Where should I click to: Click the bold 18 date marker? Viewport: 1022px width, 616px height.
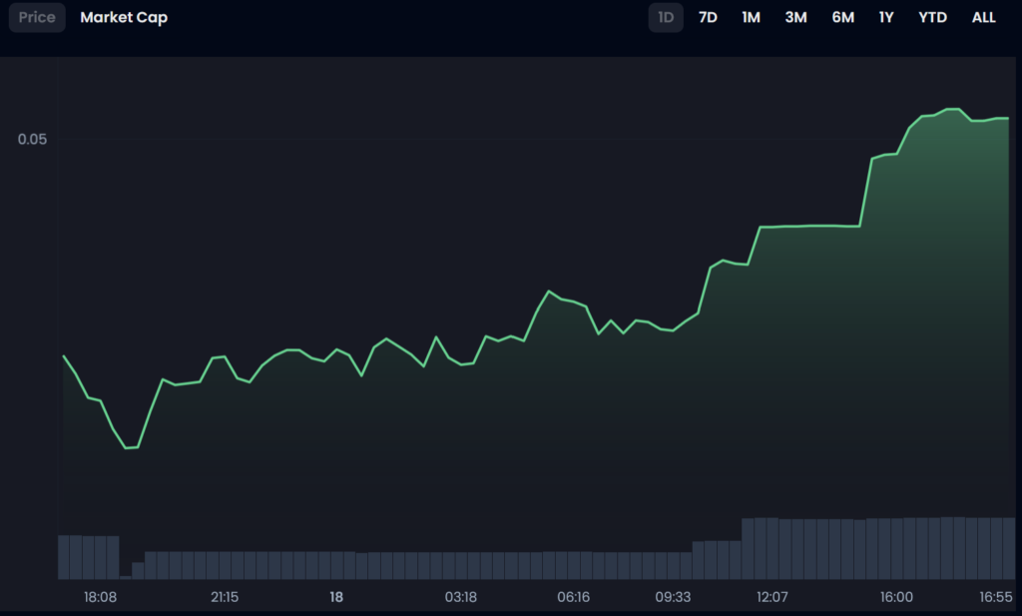(336, 597)
